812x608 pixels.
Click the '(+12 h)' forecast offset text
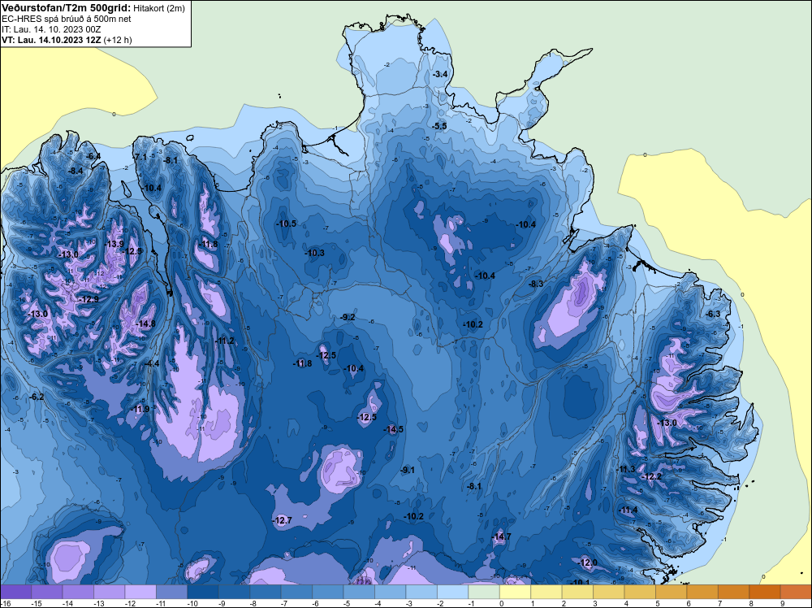pyautogui.click(x=118, y=40)
